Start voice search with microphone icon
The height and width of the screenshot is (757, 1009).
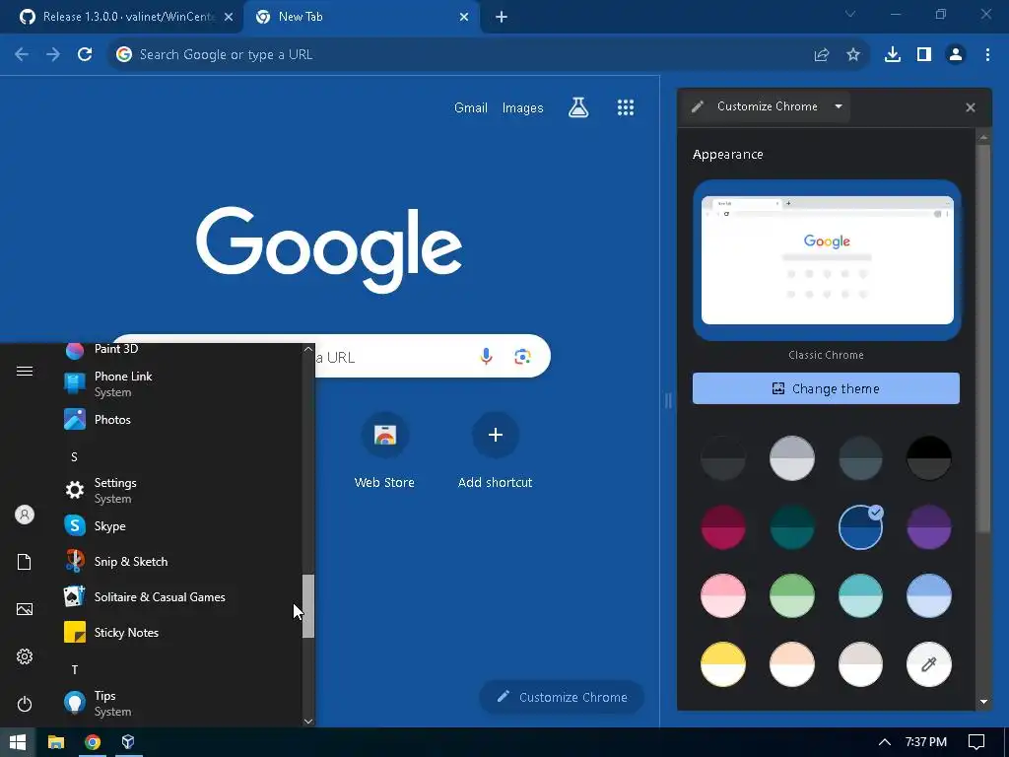(487, 356)
